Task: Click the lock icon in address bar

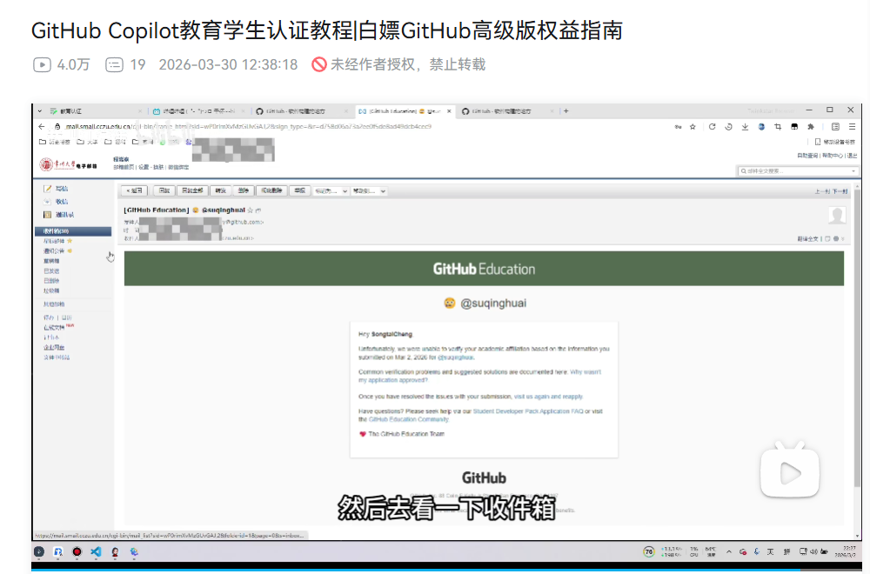Action: (57, 126)
